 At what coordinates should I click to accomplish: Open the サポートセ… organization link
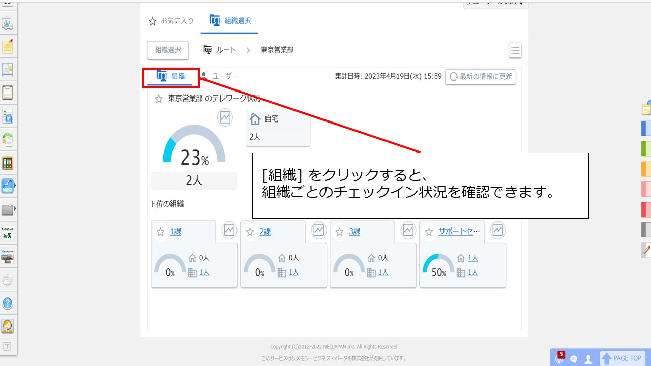click(459, 231)
